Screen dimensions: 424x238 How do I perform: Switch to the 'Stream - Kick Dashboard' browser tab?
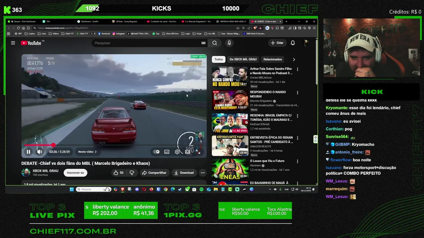pos(23,21)
